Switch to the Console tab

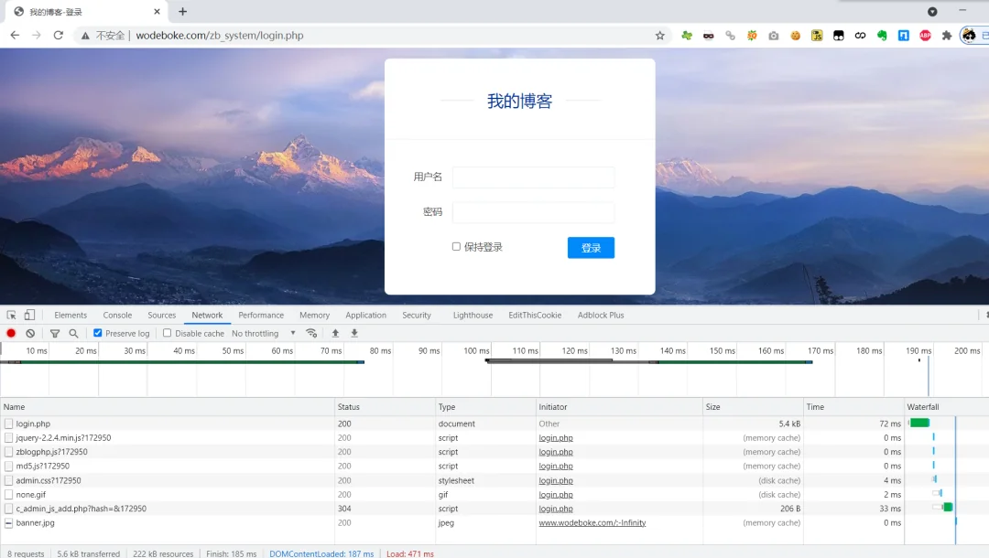point(117,315)
